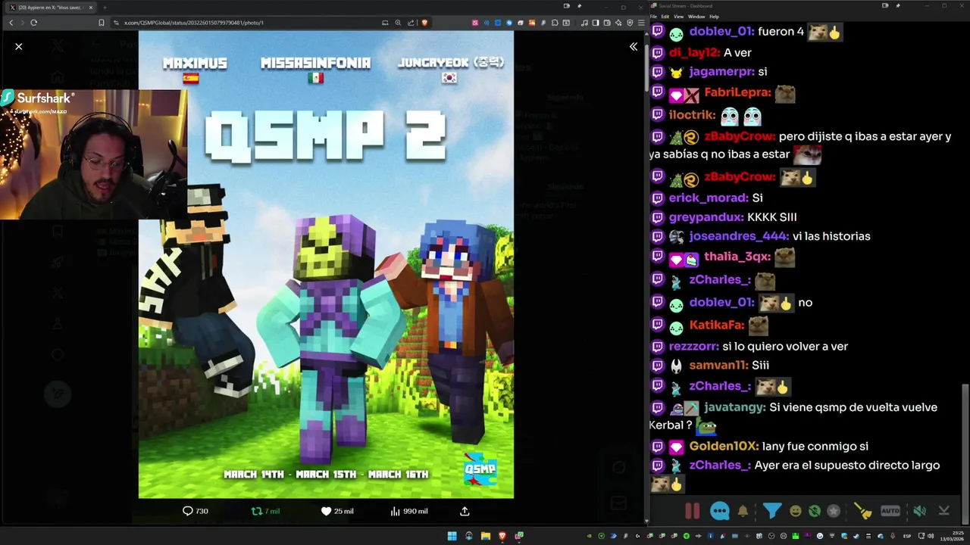Pause the Social Stream chat feed
This screenshot has height=545, width=970.
(x=693, y=511)
